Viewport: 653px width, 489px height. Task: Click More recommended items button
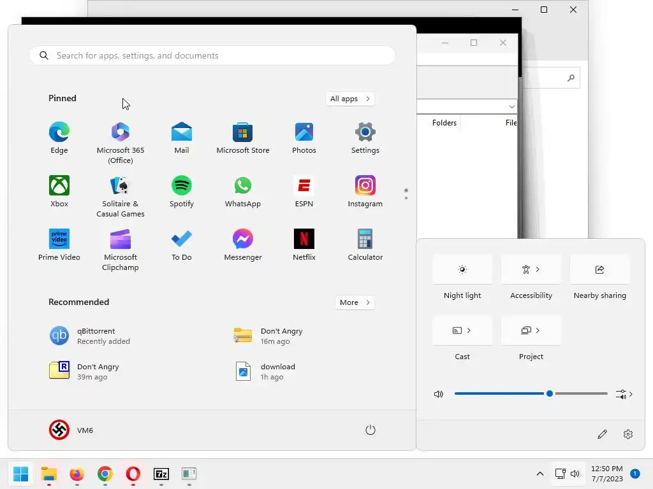355,302
